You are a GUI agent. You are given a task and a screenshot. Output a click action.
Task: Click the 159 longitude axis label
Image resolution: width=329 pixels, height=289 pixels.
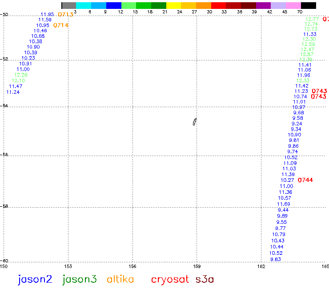(x=197, y=266)
